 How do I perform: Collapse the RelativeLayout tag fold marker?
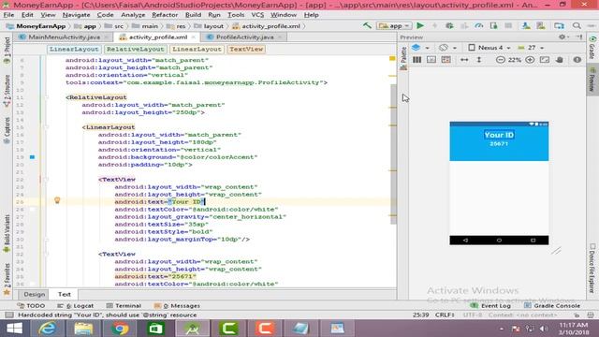pos(47,97)
